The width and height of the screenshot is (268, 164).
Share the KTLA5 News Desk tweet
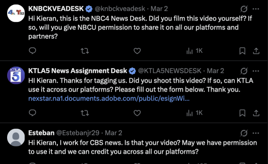[256, 113]
